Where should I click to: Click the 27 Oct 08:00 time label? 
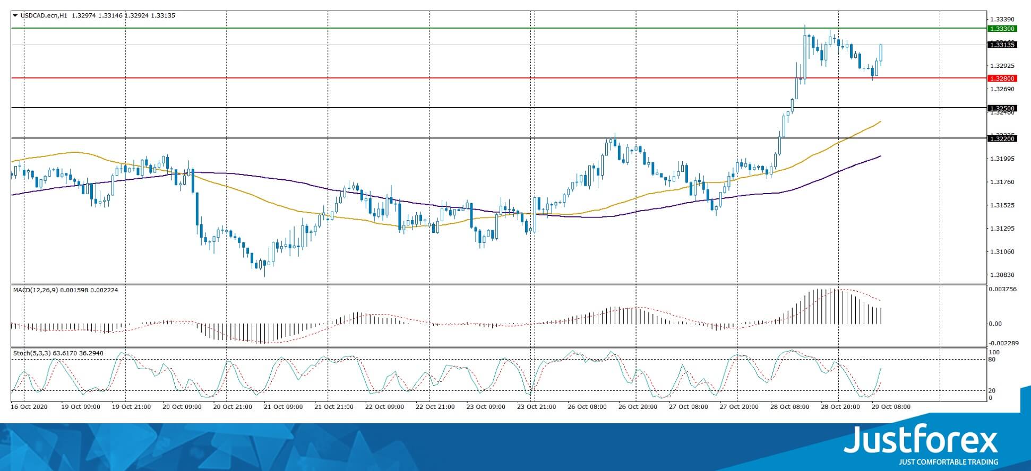[x=688, y=407]
